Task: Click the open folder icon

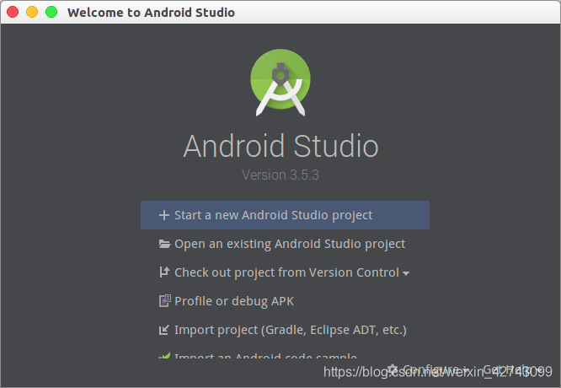Action: click(164, 244)
